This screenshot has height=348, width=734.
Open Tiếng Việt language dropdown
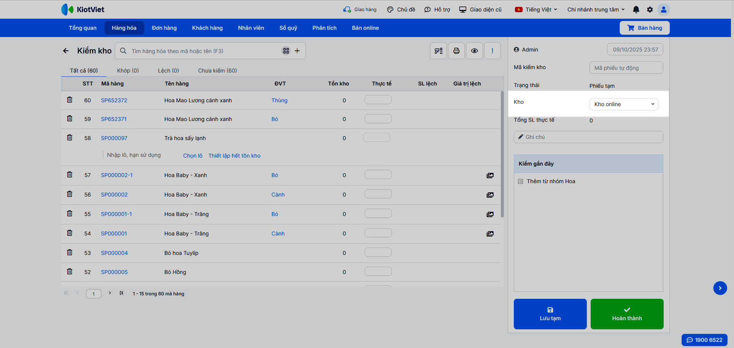[x=536, y=10]
